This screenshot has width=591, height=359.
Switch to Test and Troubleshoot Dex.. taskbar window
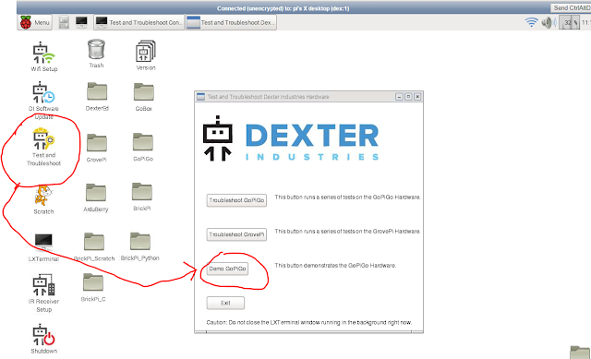coord(231,22)
